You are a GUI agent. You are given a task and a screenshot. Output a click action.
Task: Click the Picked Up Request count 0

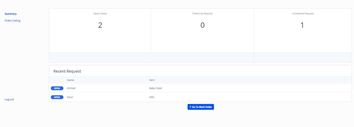click(202, 25)
